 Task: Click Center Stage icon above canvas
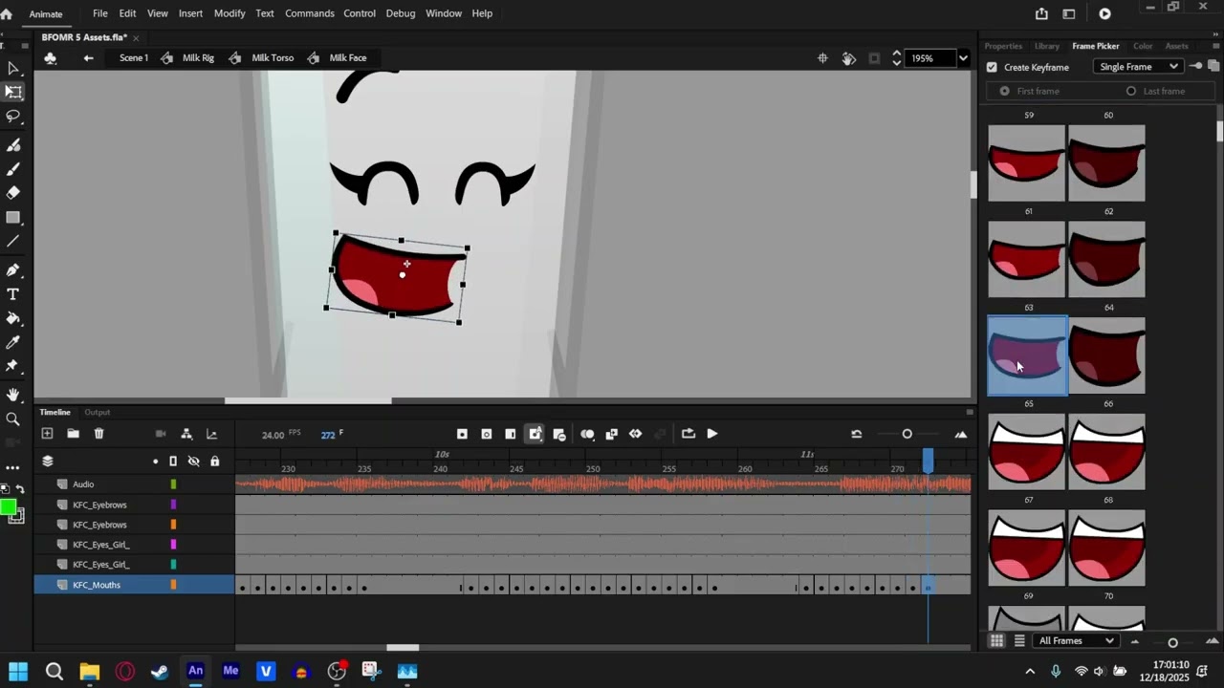click(822, 58)
